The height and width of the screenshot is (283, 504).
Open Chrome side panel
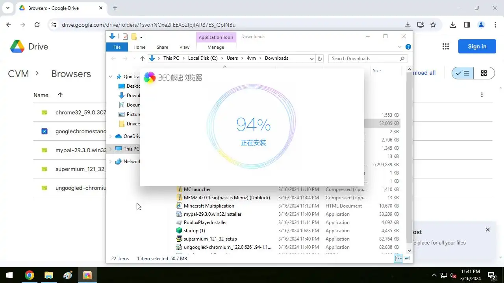pos(467,25)
